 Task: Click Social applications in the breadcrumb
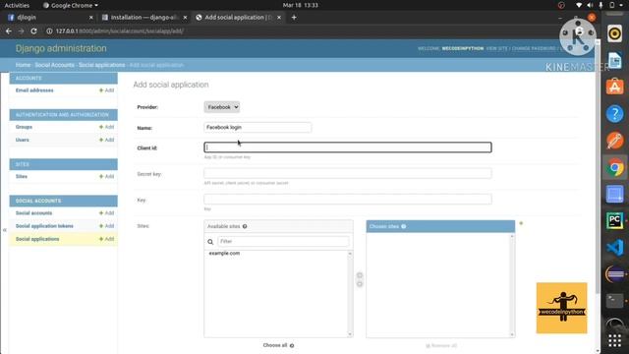(102, 65)
